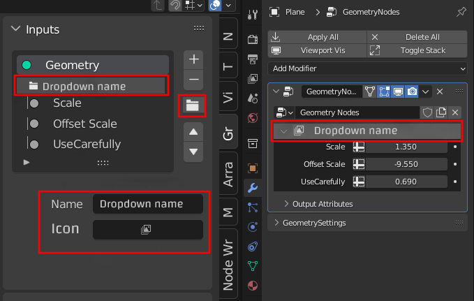Toggle the modifier's viewport display
Image resolution: width=474 pixels, height=301 pixels.
(398, 91)
